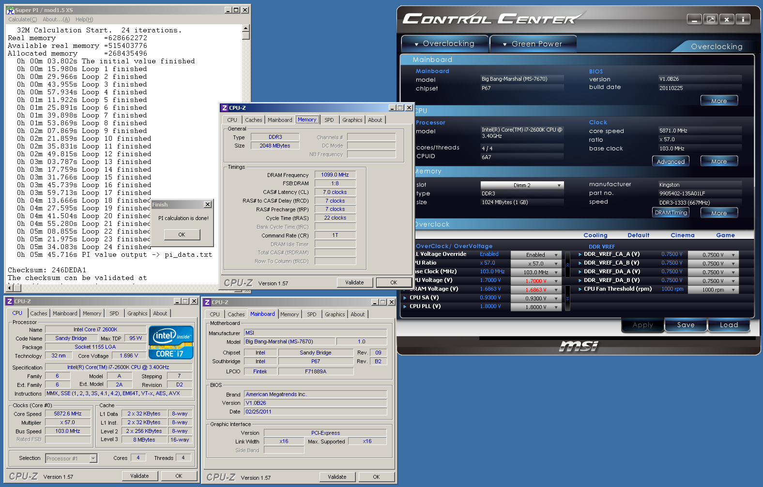763x487 pixels.
Task: Click the Control Center info icon
Action: tap(743, 19)
